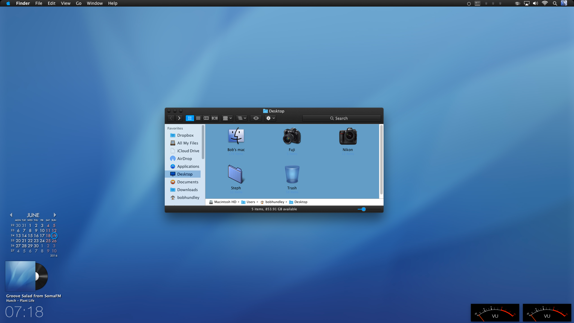
Task: Open Dropbox from the sidebar
Action: coord(185,135)
